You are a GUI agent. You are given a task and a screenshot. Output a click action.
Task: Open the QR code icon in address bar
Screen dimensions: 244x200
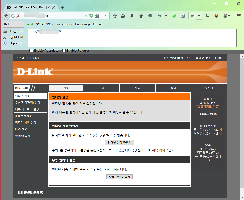(x=97, y=16)
